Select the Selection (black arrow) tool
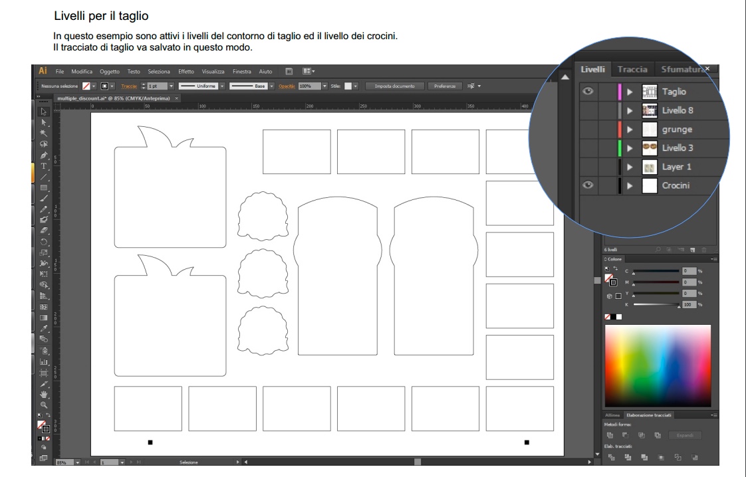This screenshot has width=746, height=477. pyautogui.click(x=44, y=112)
